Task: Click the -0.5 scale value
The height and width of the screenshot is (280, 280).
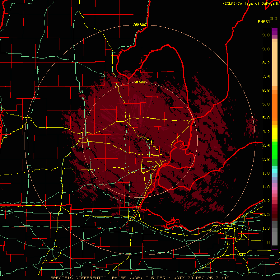Action: pos(265,215)
